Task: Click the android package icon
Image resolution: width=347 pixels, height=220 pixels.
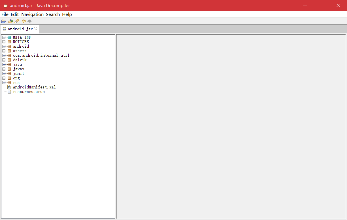Action: [9, 46]
